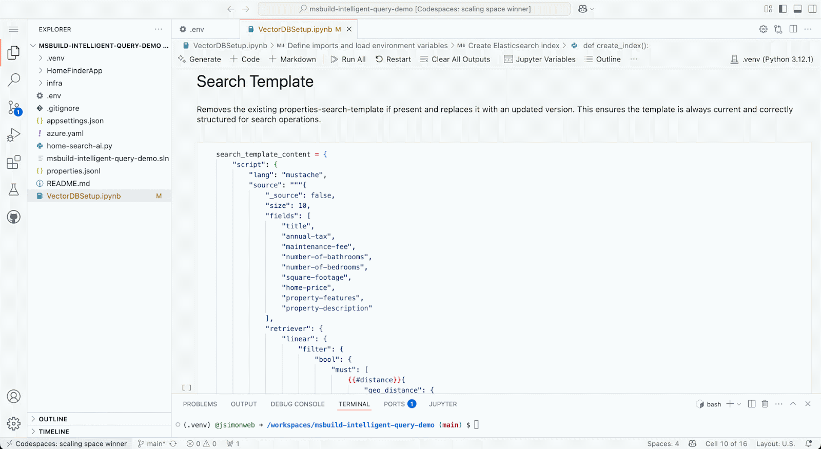Toggle the secondary side bar layout button
Image resolution: width=821 pixels, height=449 pixels.
point(812,9)
